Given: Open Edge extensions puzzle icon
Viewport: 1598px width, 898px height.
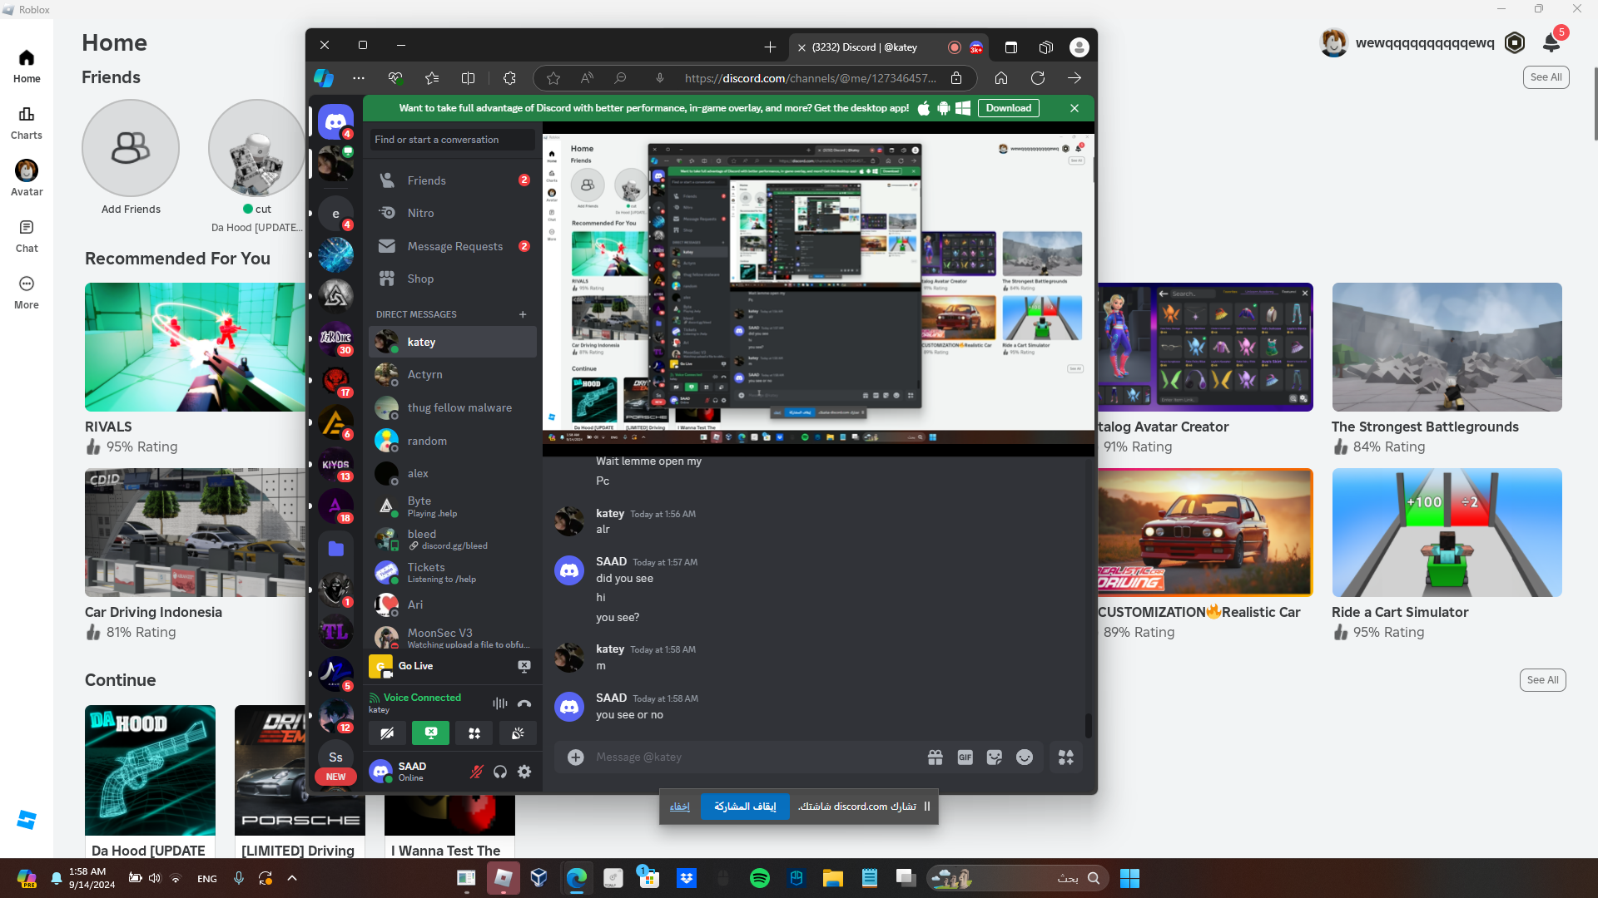Looking at the screenshot, I should pyautogui.click(x=509, y=78).
